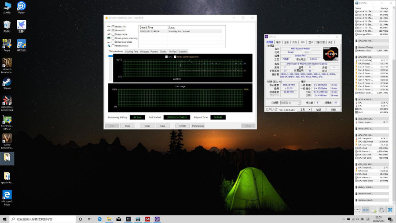Open the Statistics tab in AIDA64
The height and width of the screenshot is (223, 396).
point(183,52)
